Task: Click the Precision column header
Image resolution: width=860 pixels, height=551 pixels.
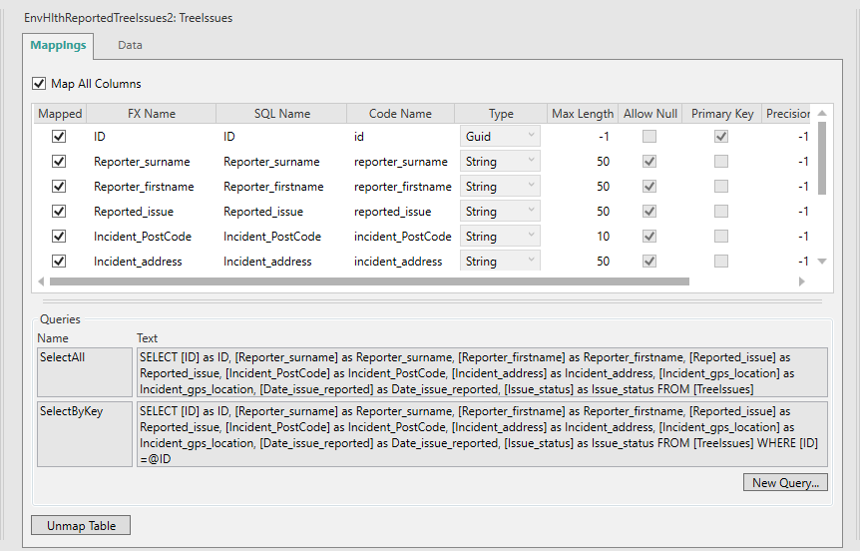Action: pyautogui.click(x=786, y=114)
